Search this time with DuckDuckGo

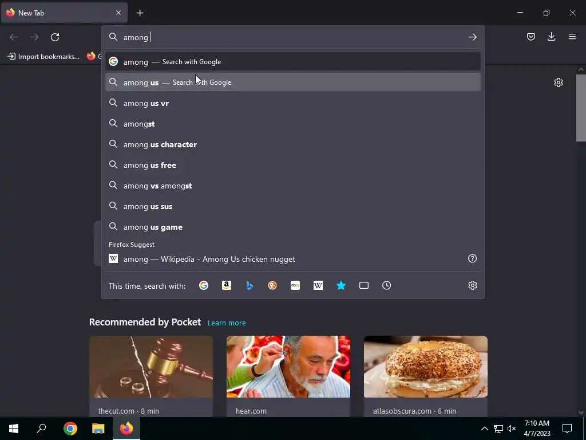(272, 285)
